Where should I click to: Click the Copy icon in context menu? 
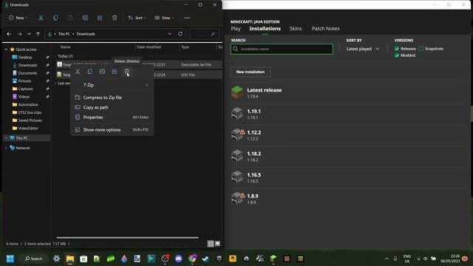click(90, 72)
